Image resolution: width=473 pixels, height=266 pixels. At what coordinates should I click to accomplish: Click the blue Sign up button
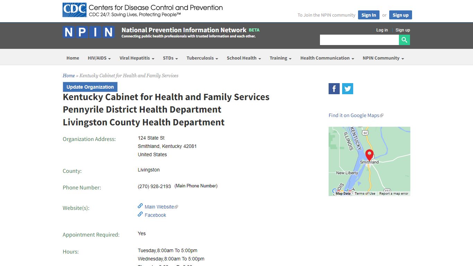click(401, 15)
